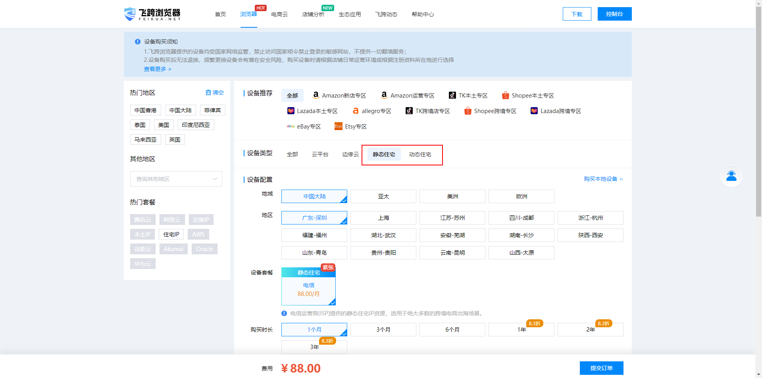Choose 欧洲 region option

521,196
